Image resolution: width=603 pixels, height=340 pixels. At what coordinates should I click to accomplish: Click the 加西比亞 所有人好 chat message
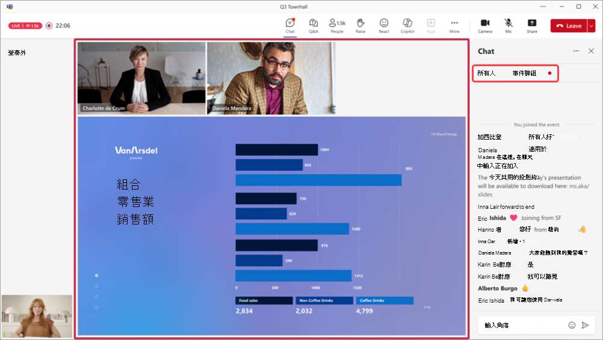click(x=515, y=137)
